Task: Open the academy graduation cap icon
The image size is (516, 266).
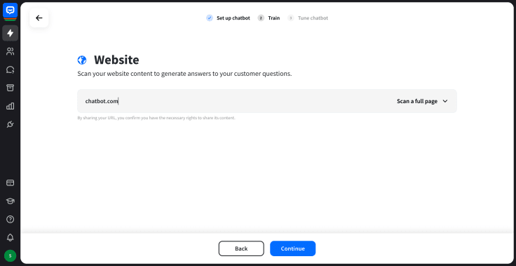Action: point(11,201)
